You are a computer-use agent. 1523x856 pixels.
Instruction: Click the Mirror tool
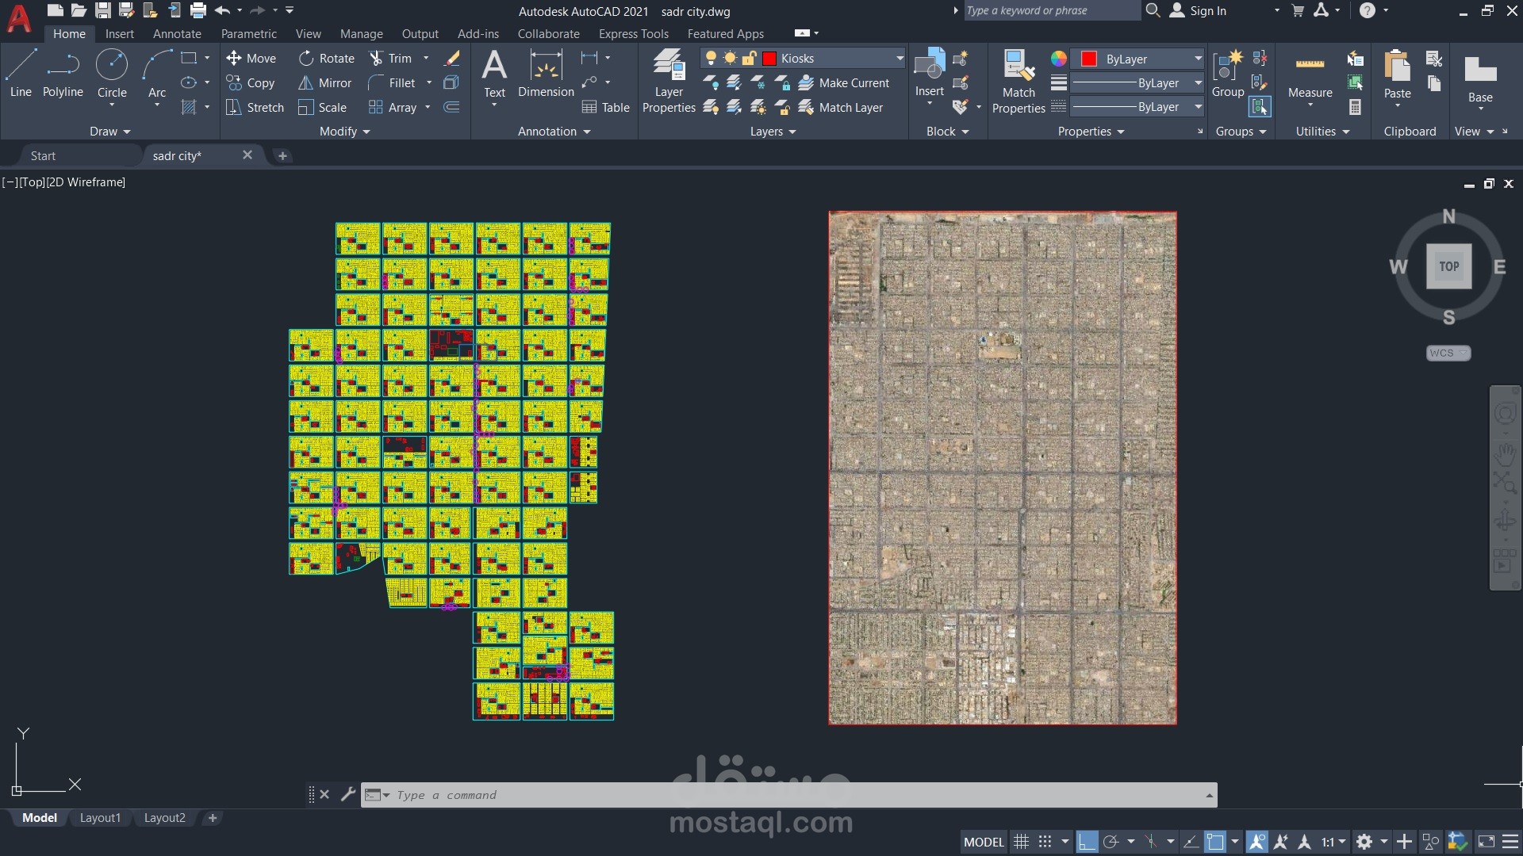[324, 82]
